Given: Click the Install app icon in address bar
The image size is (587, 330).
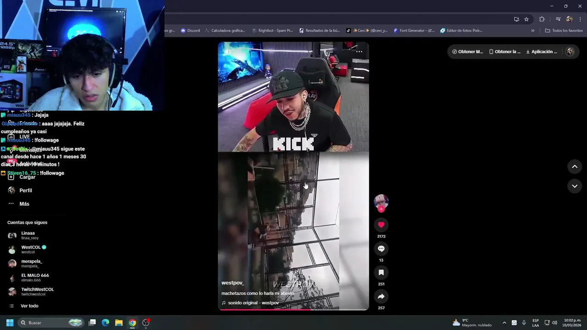Looking at the screenshot, I should (x=516, y=19).
